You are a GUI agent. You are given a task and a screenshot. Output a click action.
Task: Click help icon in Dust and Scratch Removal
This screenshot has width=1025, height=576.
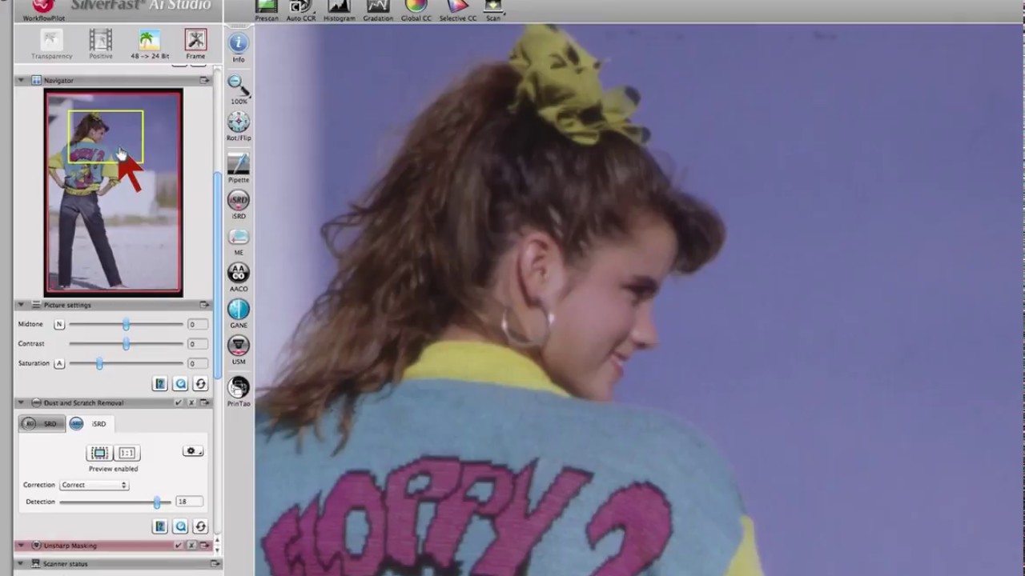click(160, 526)
